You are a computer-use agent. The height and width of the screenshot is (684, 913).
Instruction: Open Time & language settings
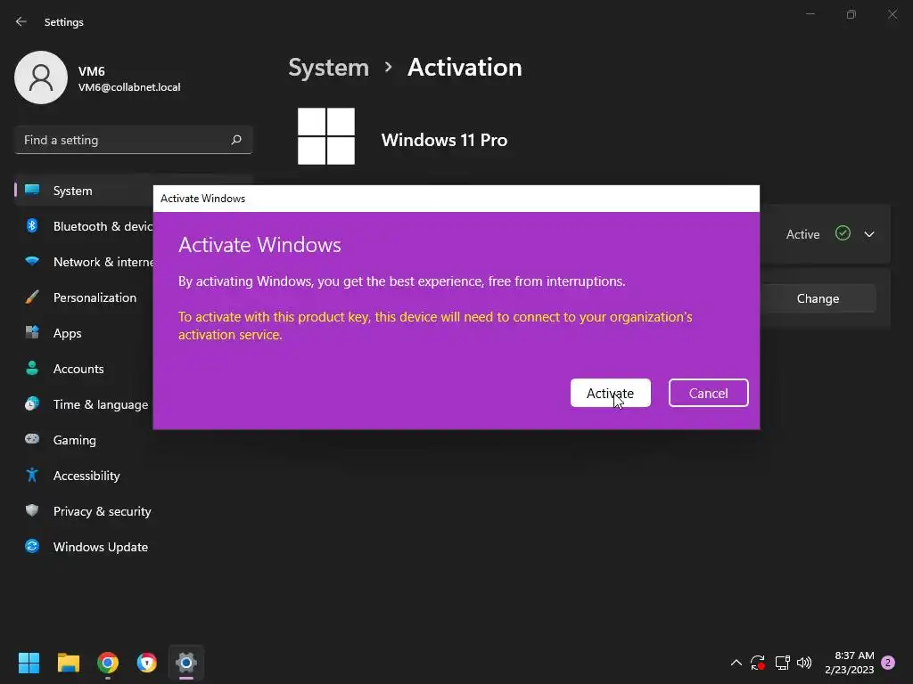pos(84,404)
